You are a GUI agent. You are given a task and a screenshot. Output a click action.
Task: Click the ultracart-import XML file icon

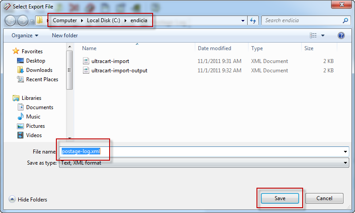[86, 61]
